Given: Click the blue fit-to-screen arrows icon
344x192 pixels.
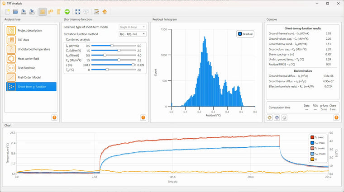Looking at the screenshot, I should click(x=78, y=12).
